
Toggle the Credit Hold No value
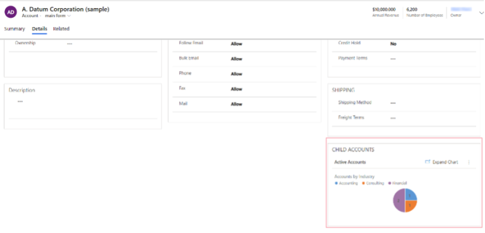[393, 44]
